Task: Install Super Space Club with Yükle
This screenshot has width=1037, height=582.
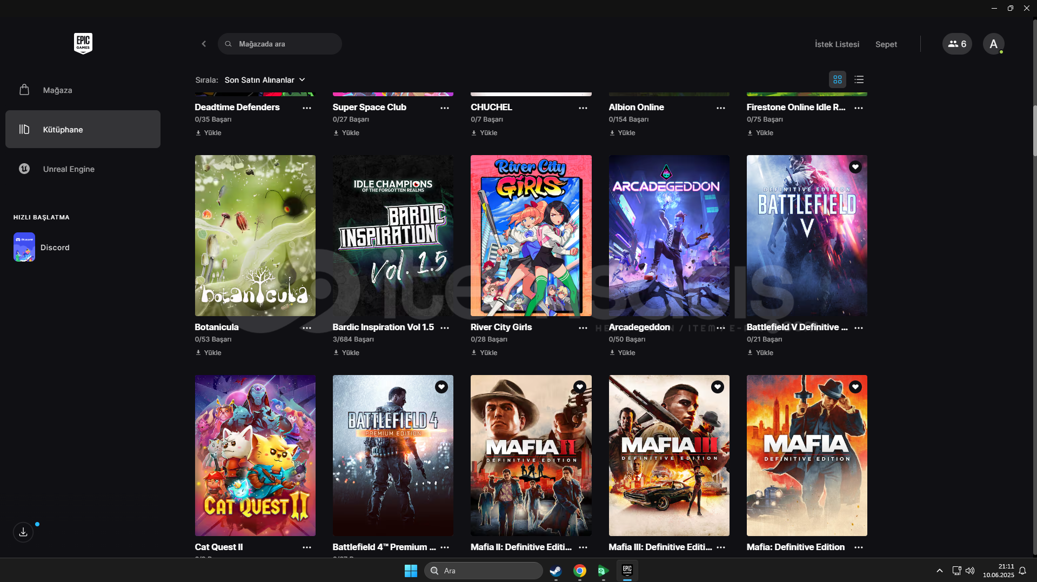Action: point(346,133)
